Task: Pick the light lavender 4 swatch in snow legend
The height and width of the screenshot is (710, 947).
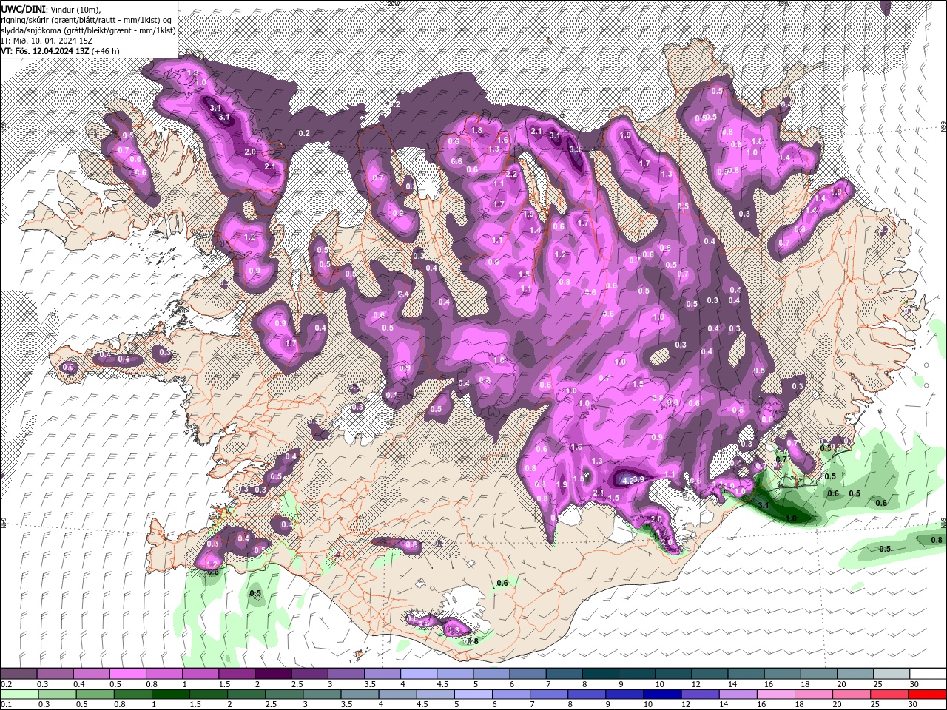Action: 418,674
